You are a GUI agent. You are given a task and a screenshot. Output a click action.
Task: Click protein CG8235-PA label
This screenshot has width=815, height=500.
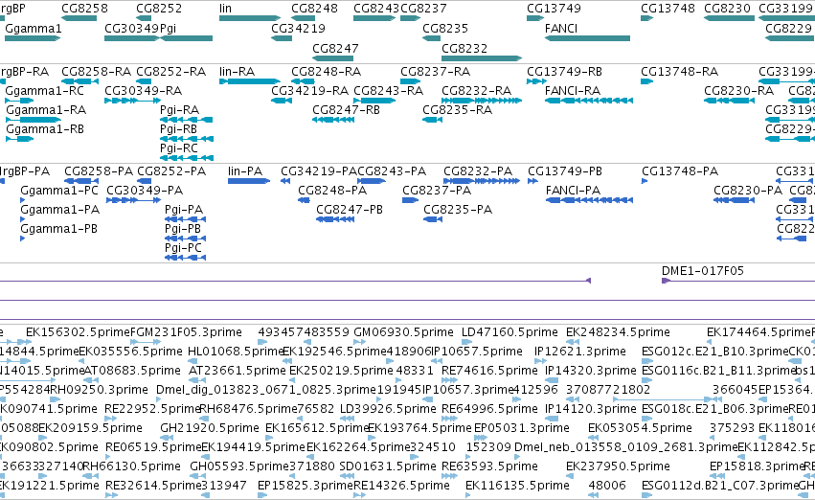coord(458,210)
